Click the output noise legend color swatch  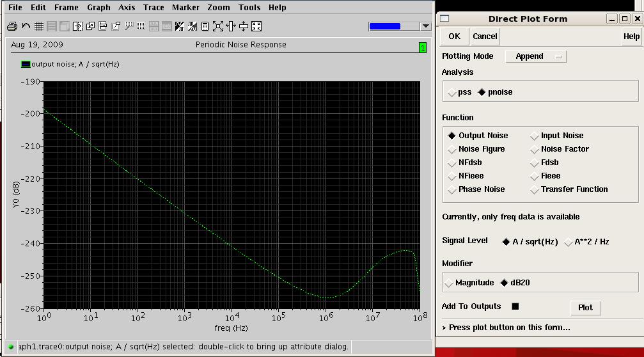click(26, 64)
